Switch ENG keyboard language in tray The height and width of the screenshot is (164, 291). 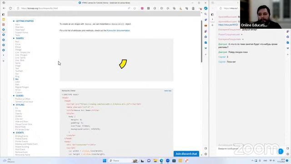click(265, 161)
